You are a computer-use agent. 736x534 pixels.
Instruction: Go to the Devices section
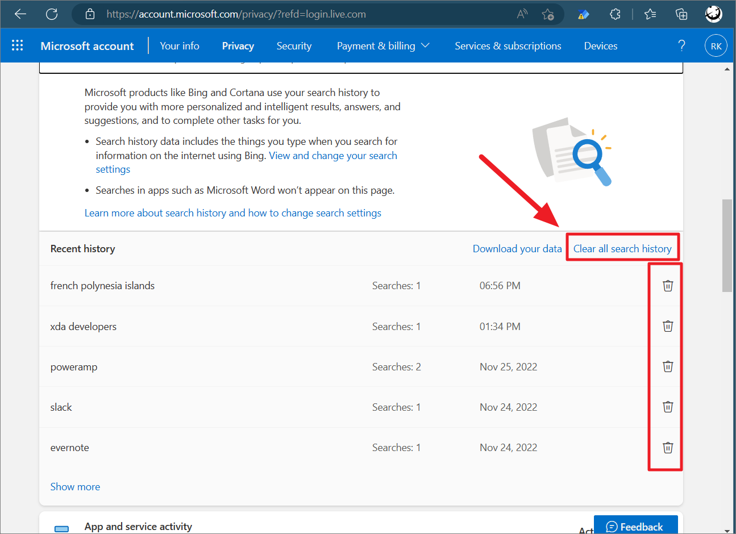click(600, 45)
